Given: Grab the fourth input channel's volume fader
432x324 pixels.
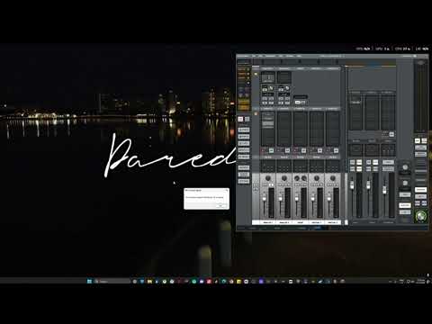Looking at the screenshot, I should pos(313,199).
